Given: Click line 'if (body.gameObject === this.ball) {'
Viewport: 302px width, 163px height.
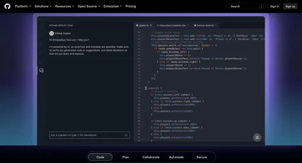Looking at the screenshot, I should pos(179,49).
